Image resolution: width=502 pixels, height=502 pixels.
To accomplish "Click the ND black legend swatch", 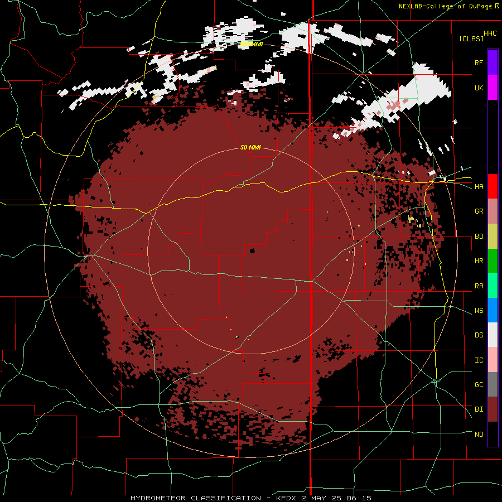I will (x=493, y=434).
